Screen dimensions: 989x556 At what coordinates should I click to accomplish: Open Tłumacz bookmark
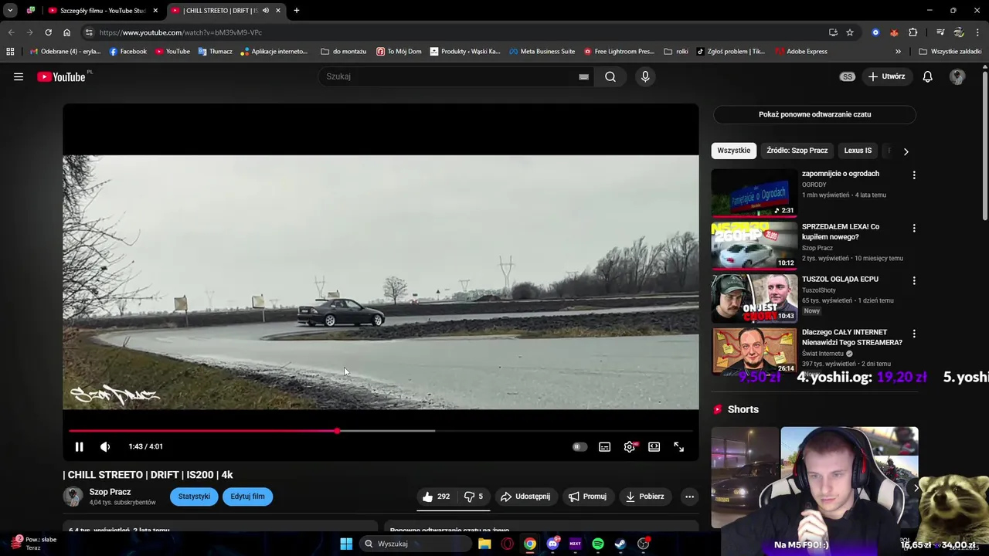[x=216, y=52]
